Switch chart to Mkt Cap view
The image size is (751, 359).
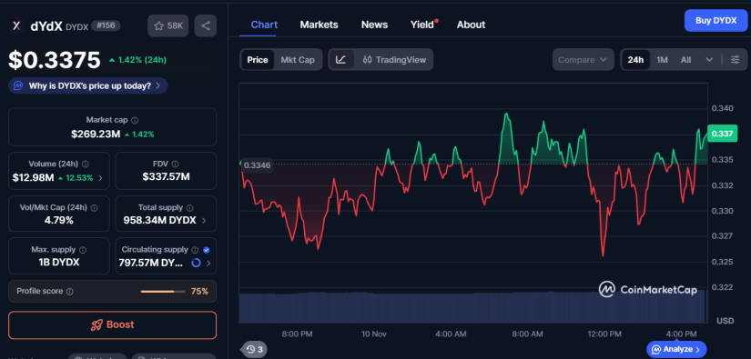(298, 60)
